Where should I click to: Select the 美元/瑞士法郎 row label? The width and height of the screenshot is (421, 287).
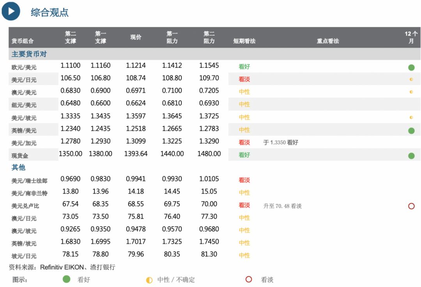[29, 181]
